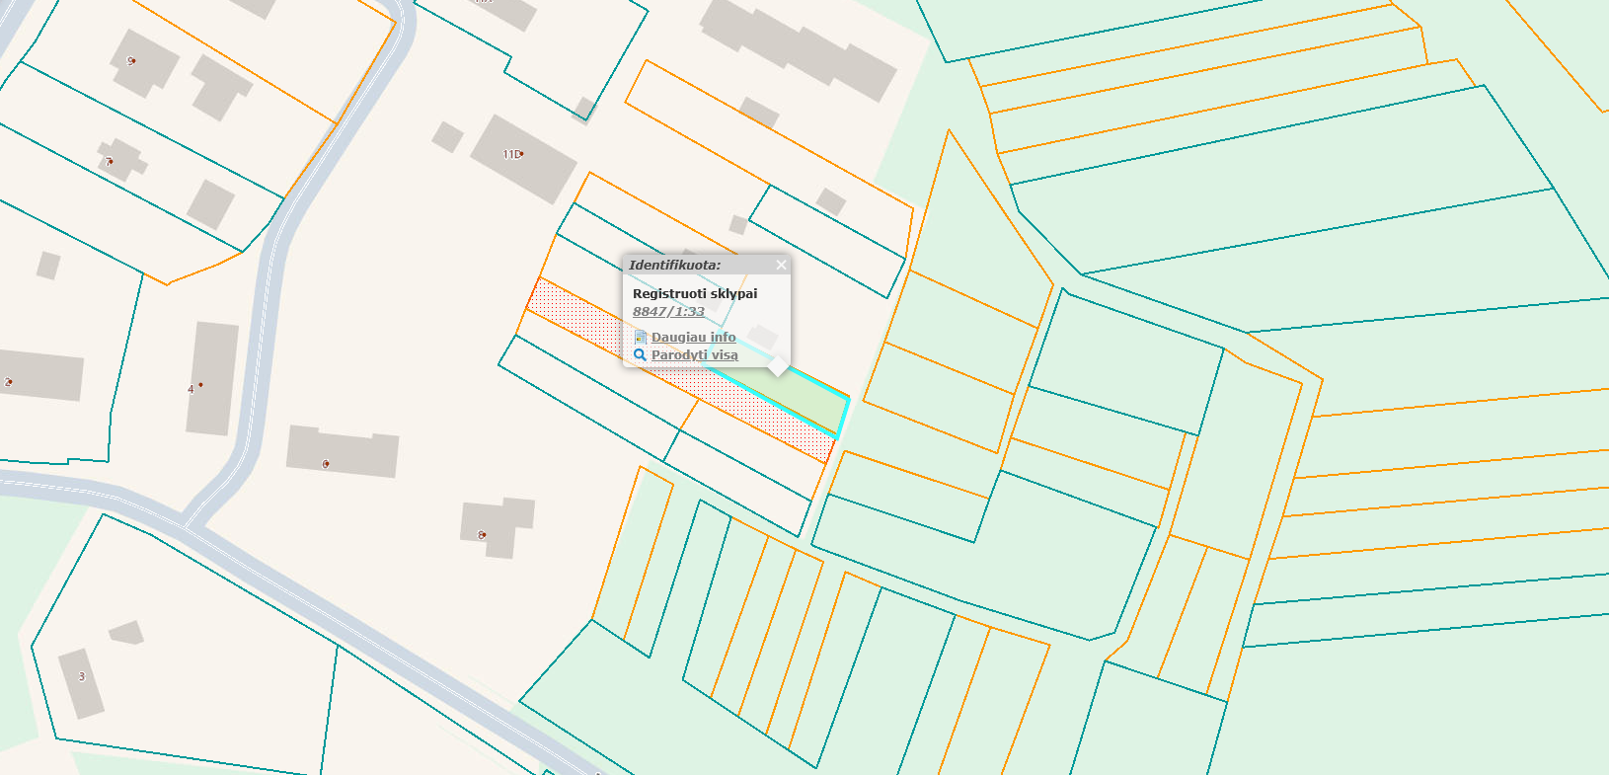This screenshot has width=1609, height=775.
Task: Click address marker number 2
Action: pyautogui.click(x=8, y=382)
